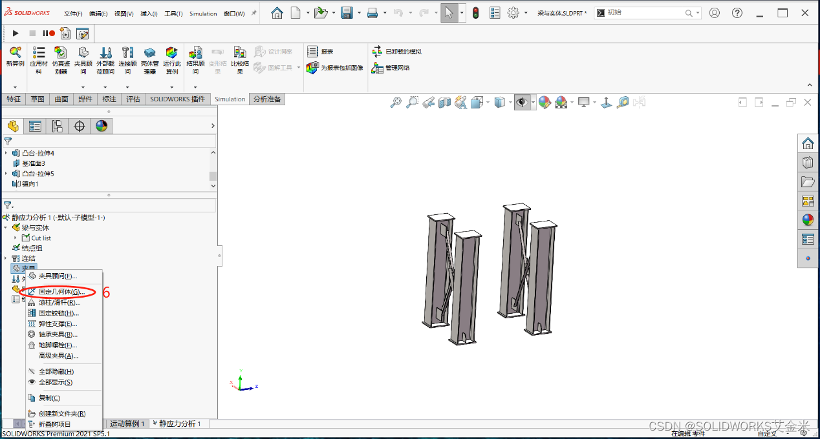Click the Save floppy disk icon
820x439 pixels.
click(x=347, y=13)
